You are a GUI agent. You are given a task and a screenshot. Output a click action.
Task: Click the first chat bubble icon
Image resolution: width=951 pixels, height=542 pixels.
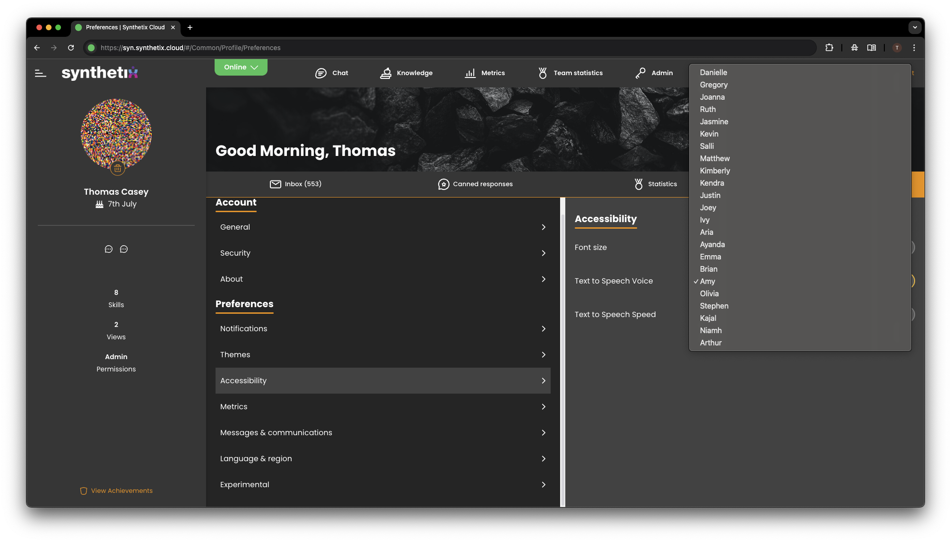[x=109, y=249]
